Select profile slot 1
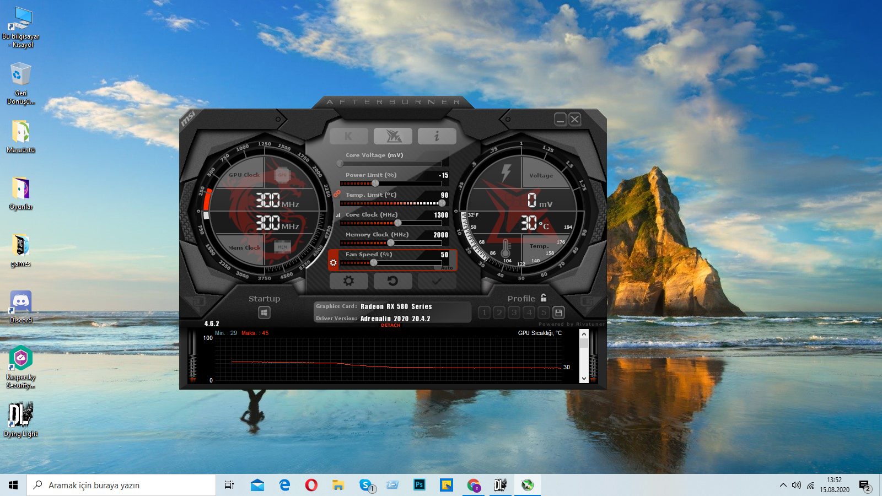 point(484,312)
